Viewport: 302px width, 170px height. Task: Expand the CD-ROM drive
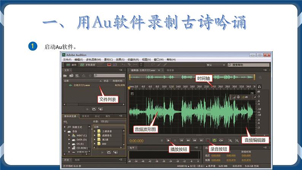click(x=69, y=148)
